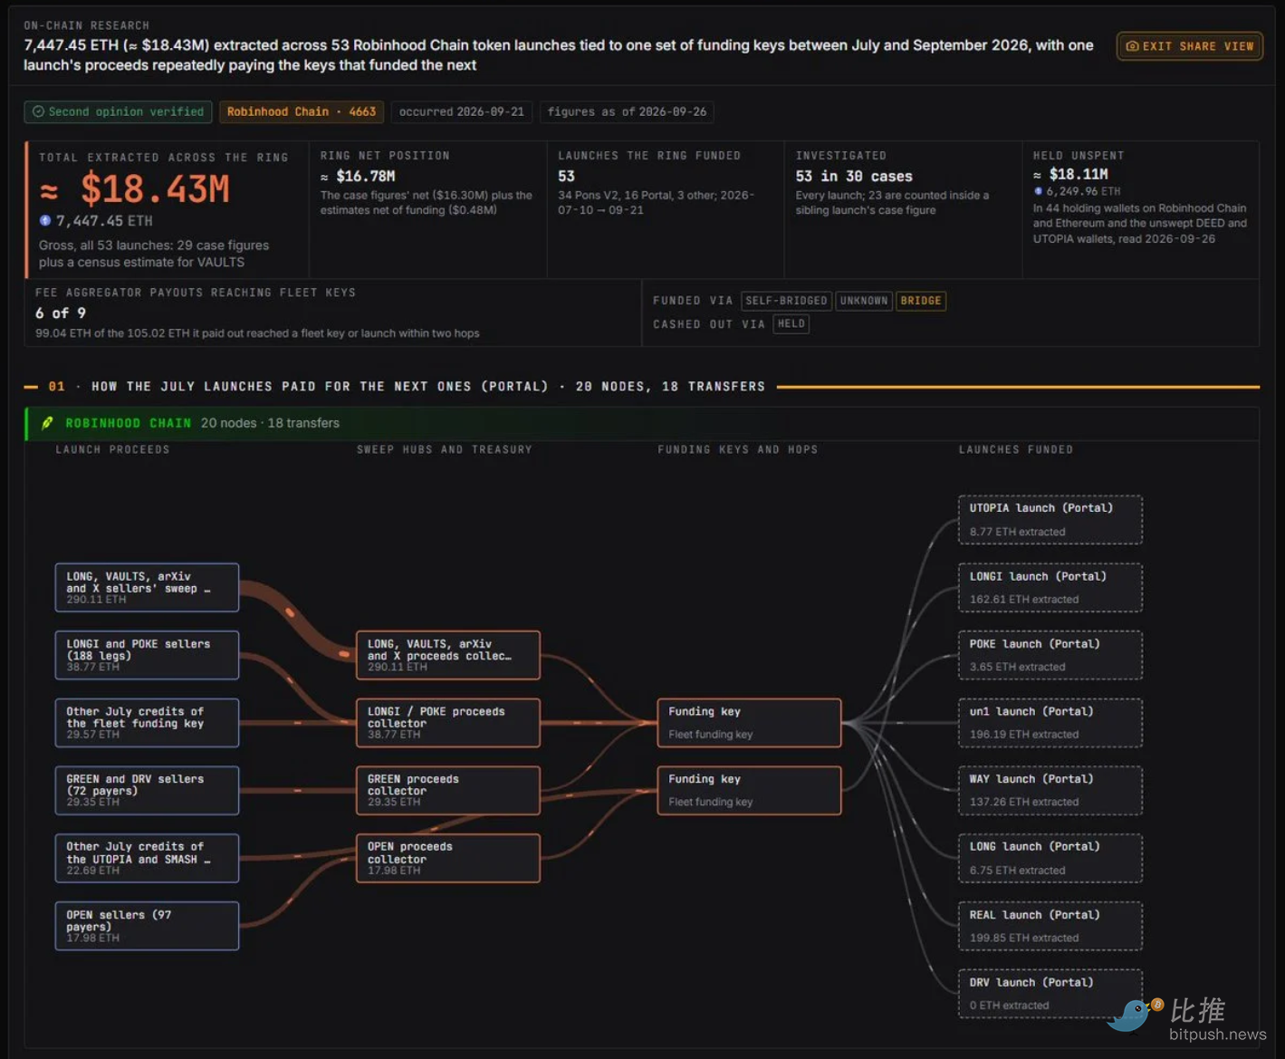Click the green feather icon by Robinhood Chain
The image size is (1285, 1059).
click(48, 423)
